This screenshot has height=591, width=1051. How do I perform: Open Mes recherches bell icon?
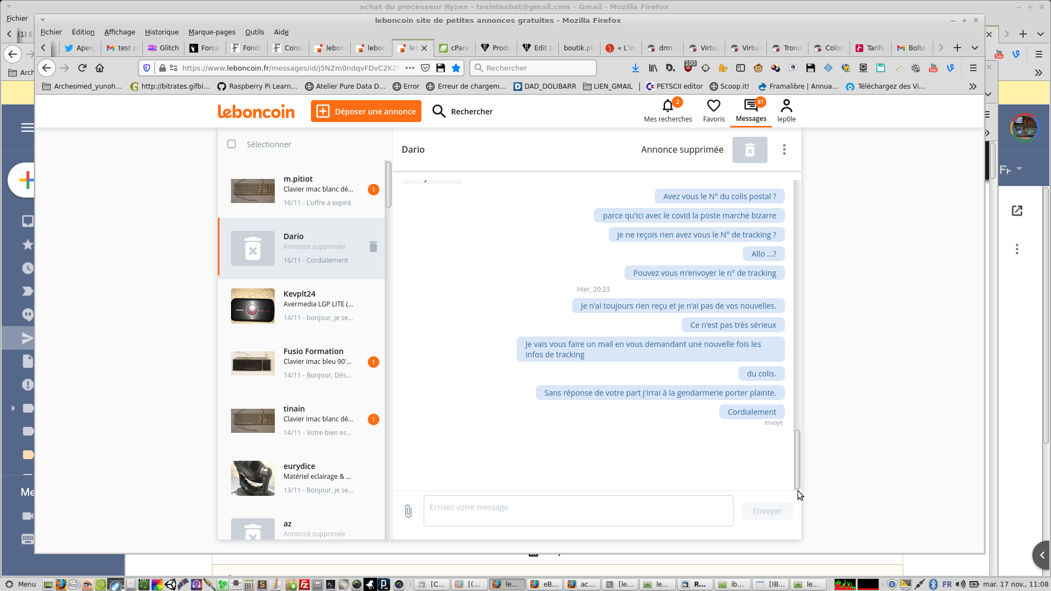(667, 106)
